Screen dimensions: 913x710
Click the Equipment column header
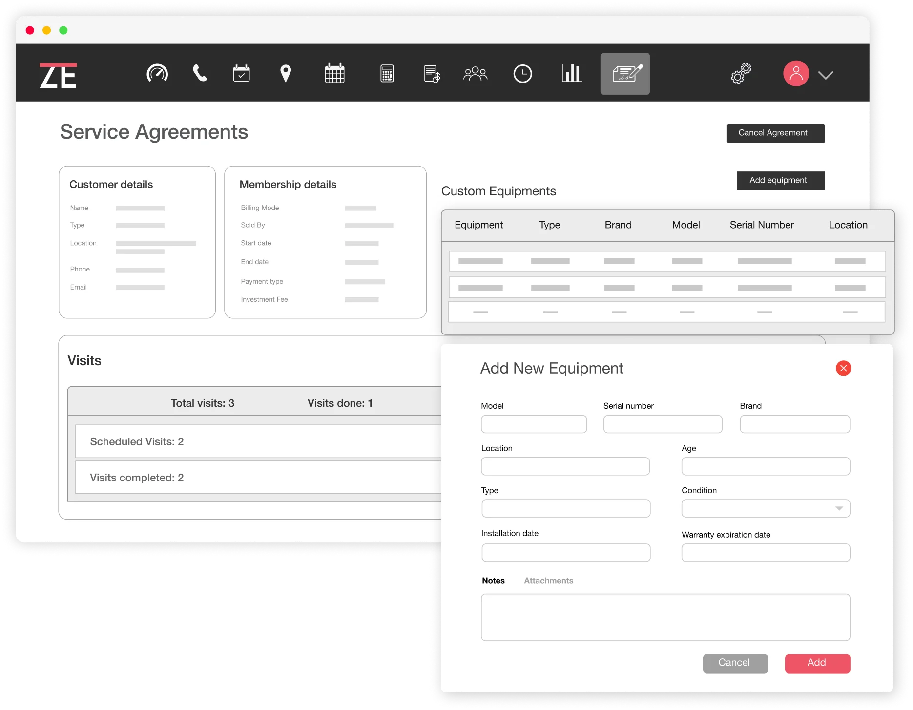pos(478,225)
